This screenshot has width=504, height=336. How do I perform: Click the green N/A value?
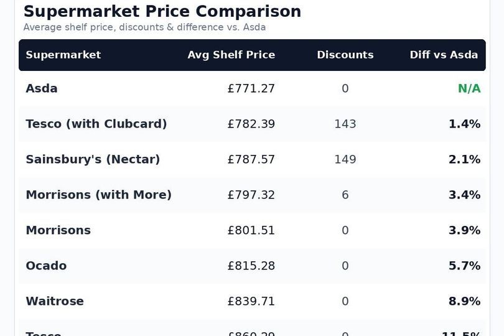click(469, 88)
